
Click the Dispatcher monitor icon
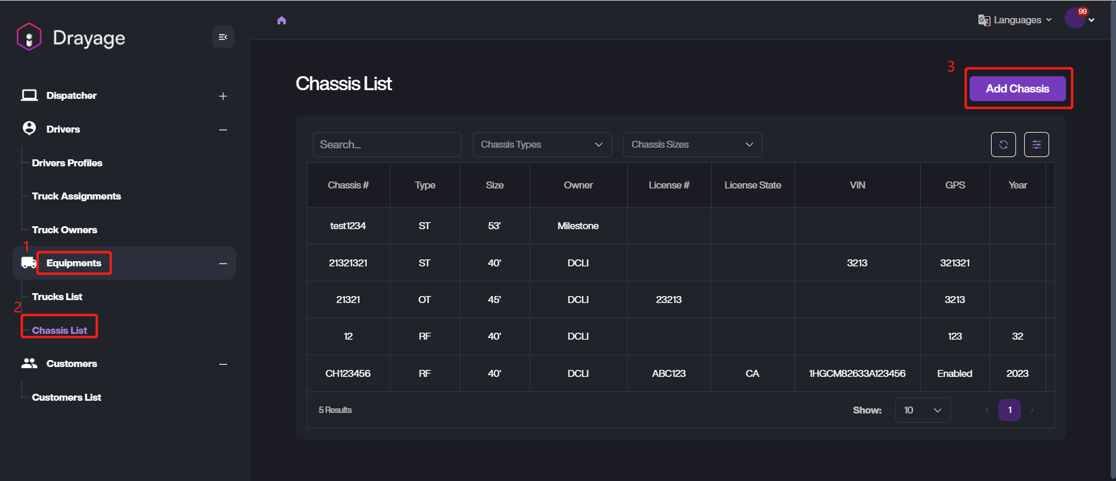[29, 95]
